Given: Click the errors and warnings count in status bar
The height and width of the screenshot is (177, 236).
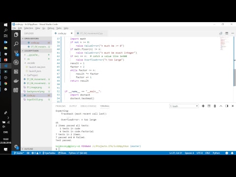Looking at the screenshot, I should (x=36, y=153).
